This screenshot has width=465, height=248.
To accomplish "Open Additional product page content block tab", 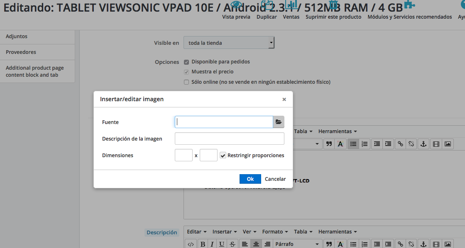I will pyautogui.click(x=37, y=71).
